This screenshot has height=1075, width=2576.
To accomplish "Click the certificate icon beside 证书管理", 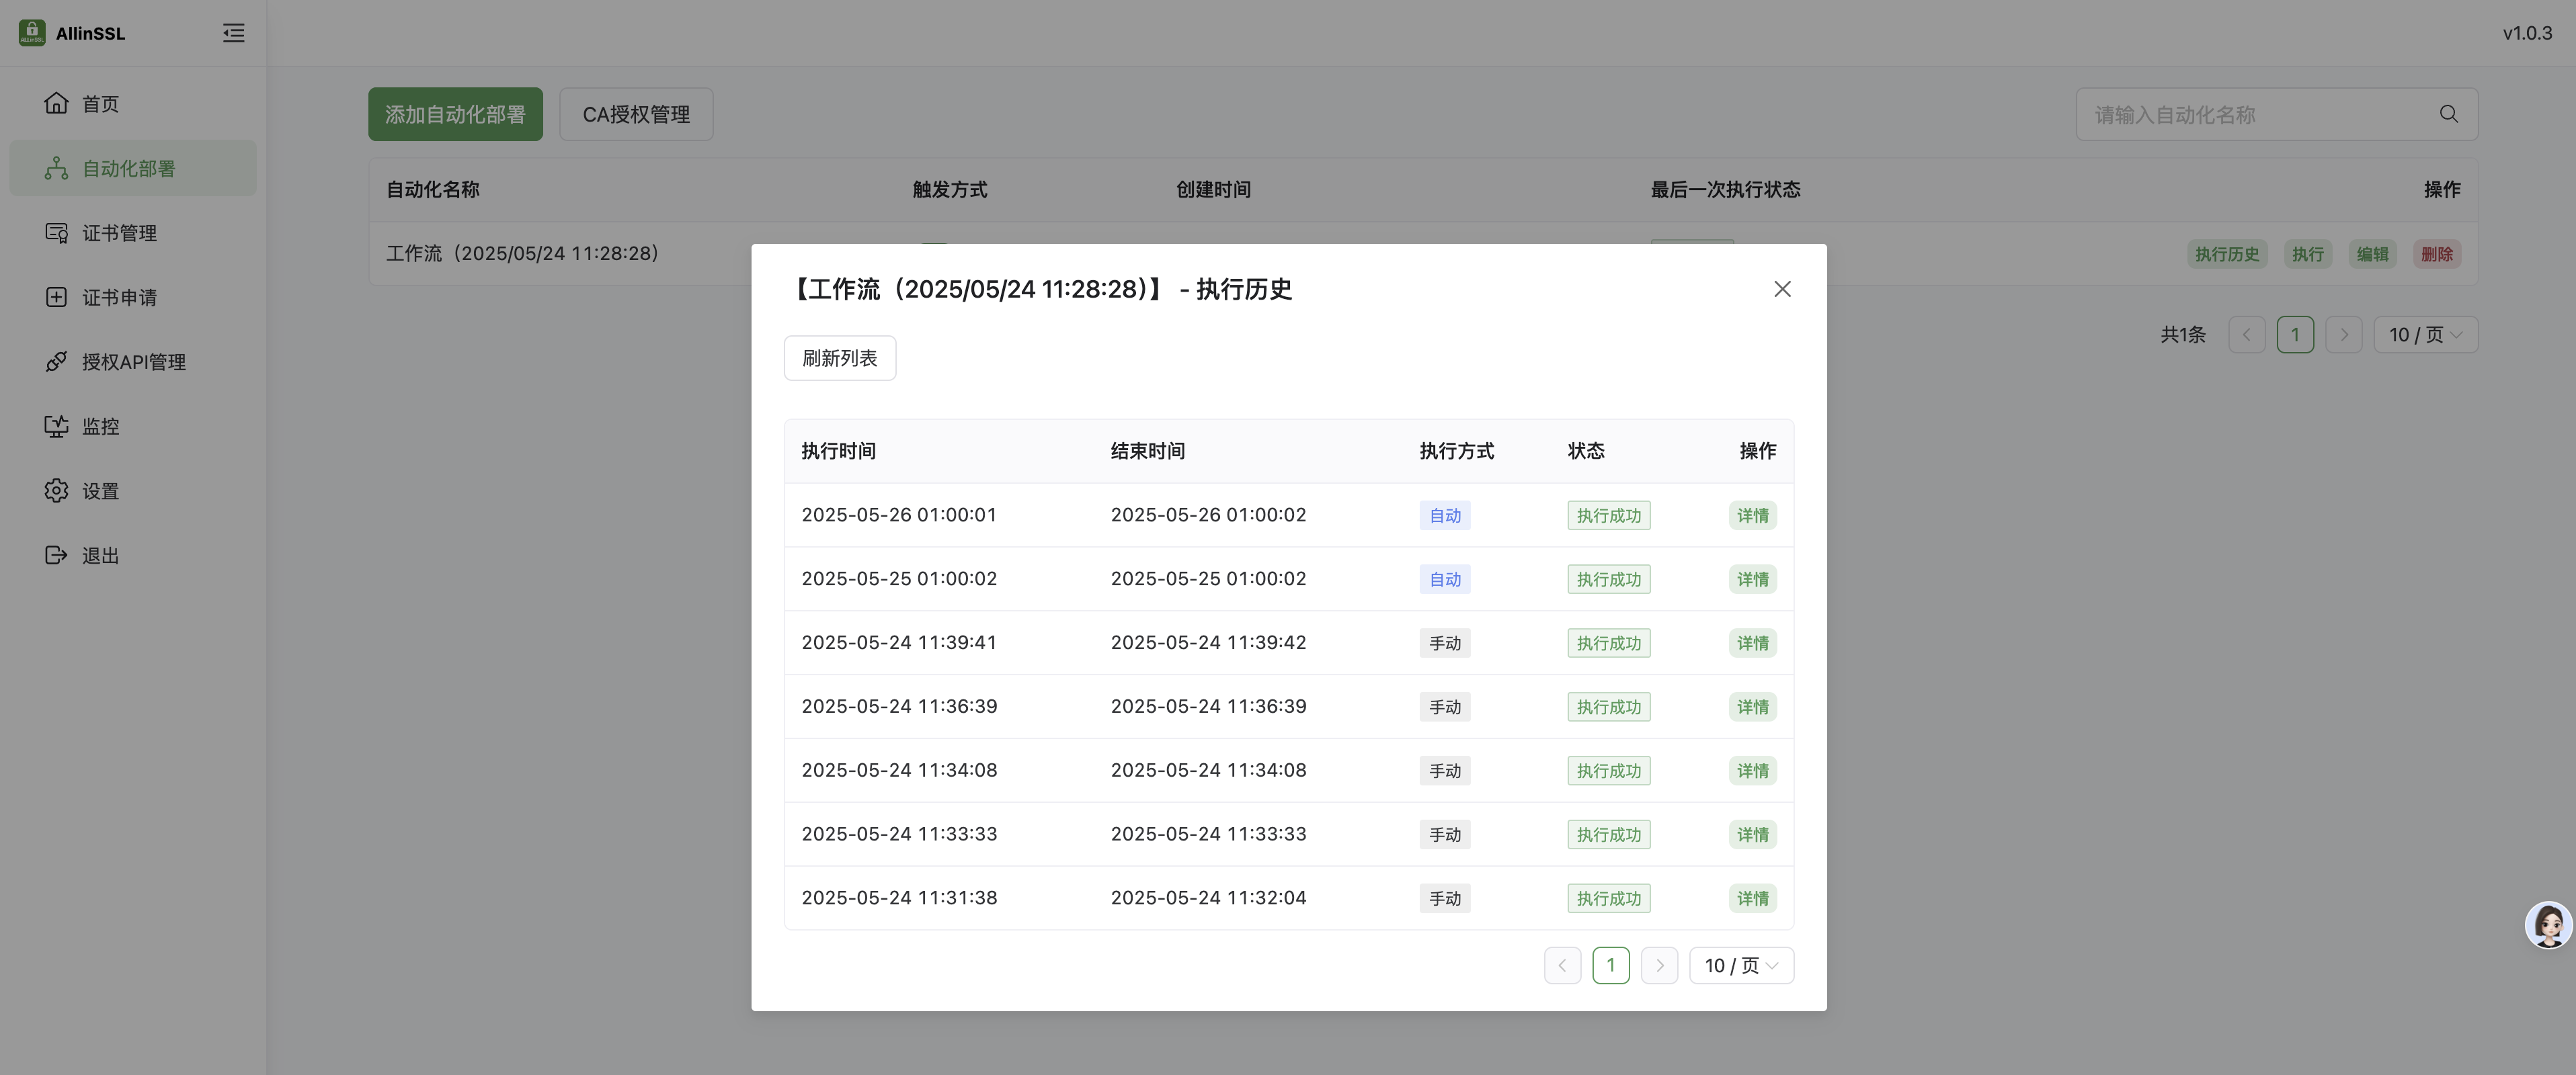I will [56, 232].
